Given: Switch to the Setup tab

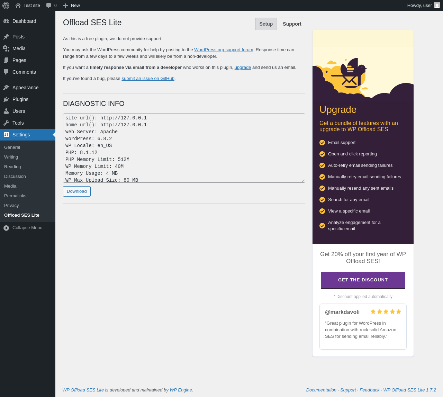Looking at the screenshot, I should [266, 24].
